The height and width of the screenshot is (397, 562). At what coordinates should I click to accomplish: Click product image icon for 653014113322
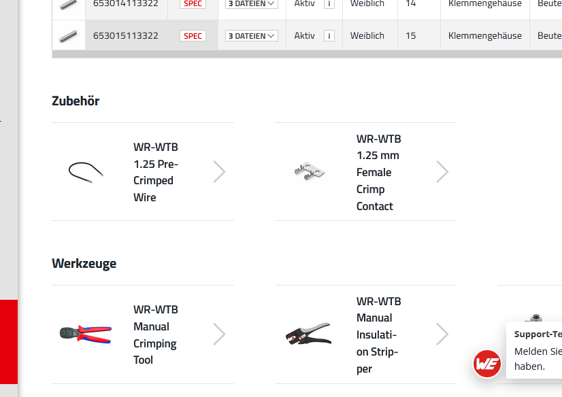click(x=67, y=3)
